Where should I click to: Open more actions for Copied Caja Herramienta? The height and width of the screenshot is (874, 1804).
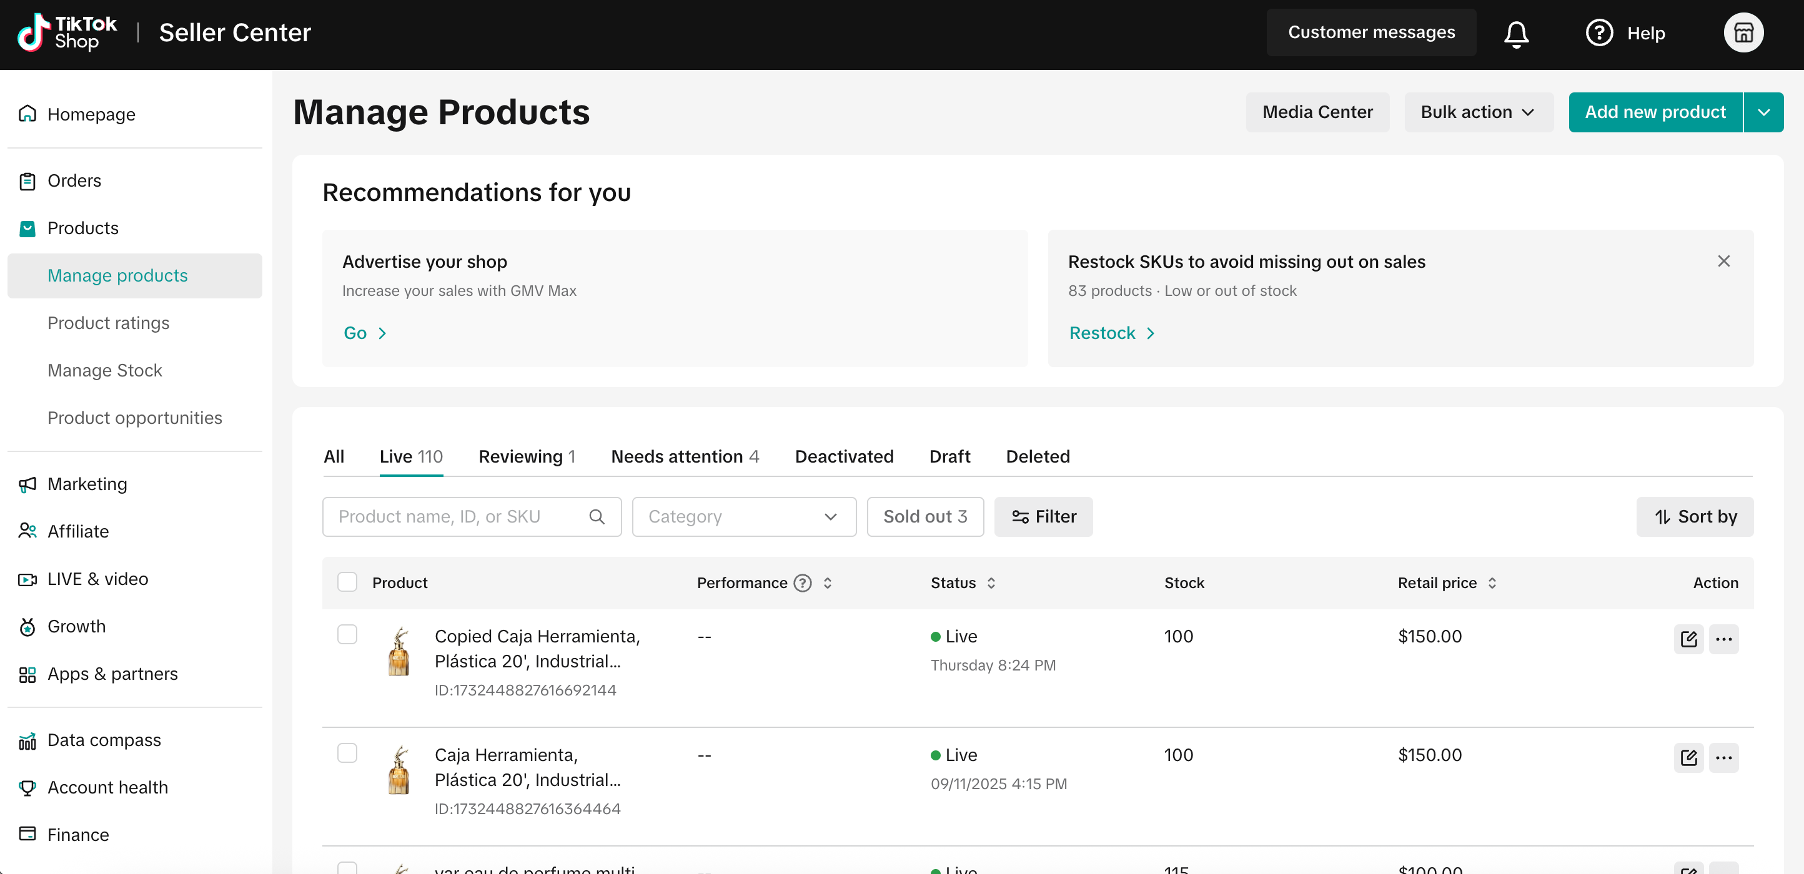point(1723,639)
